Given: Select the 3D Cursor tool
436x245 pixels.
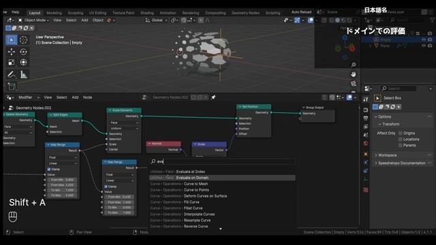Looking at the screenshot, I should pos(23,40).
